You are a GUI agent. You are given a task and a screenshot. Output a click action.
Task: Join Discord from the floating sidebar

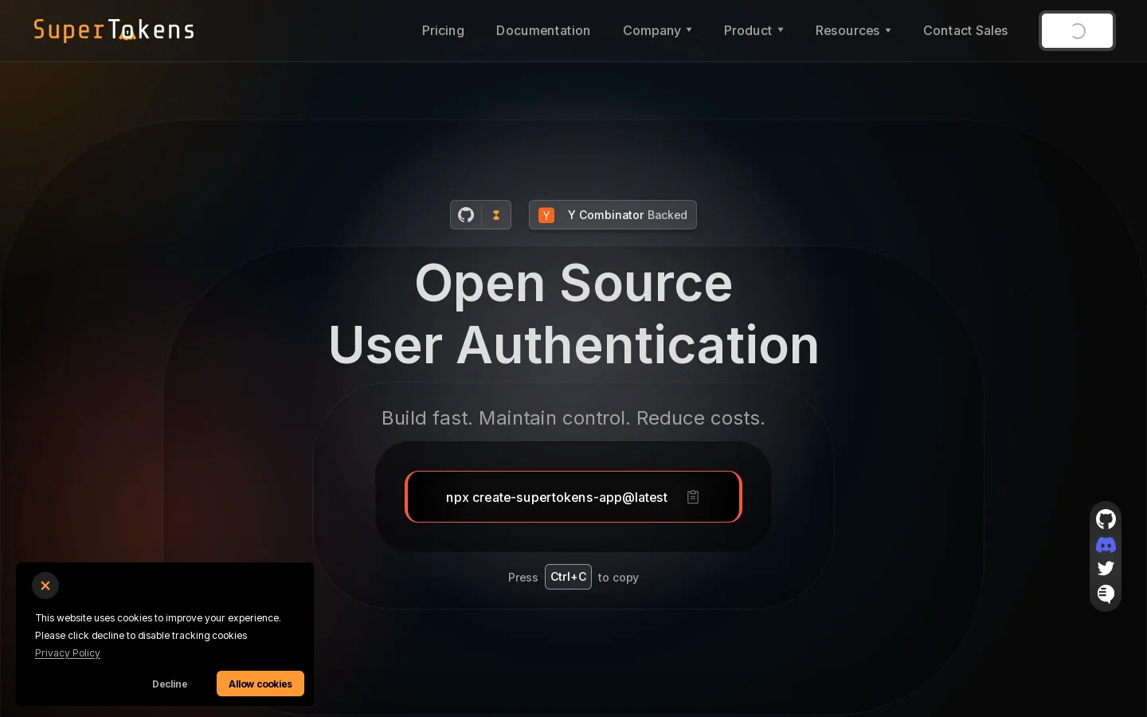[1106, 545]
